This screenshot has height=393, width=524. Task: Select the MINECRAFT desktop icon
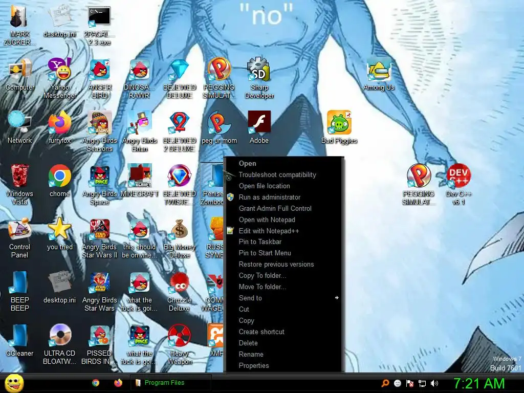tap(140, 176)
